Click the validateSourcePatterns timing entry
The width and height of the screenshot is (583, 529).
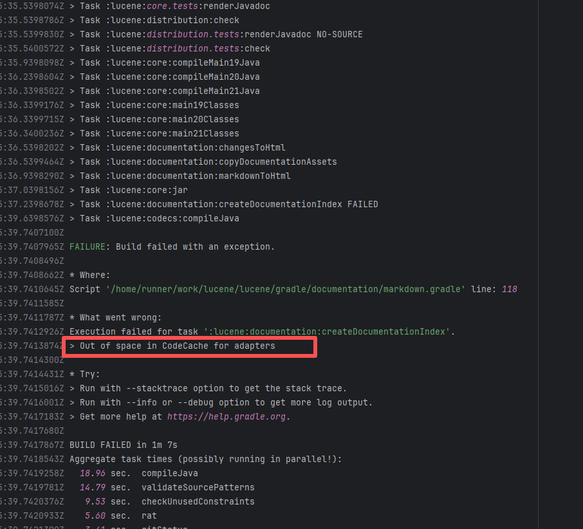(198, 487)
